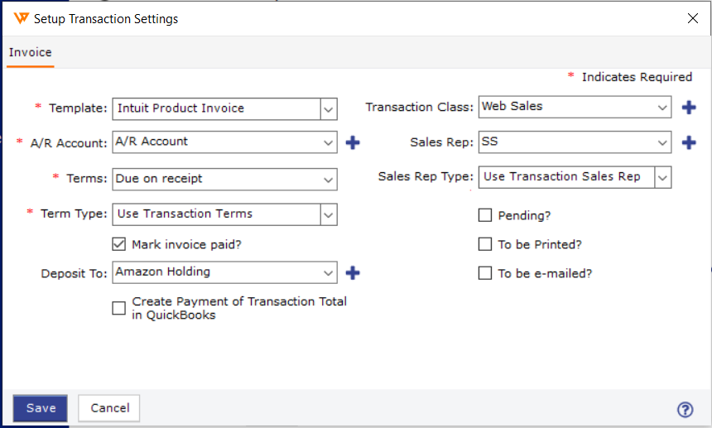Add new Sales Rep with plus icon
Image resolution: width=712 pixels, height=428 pixels.
coord(689,142)
